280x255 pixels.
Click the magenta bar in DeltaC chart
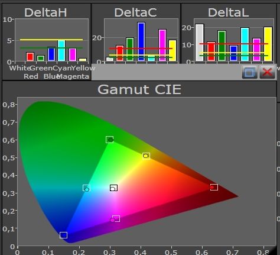(x=162, y=45)
